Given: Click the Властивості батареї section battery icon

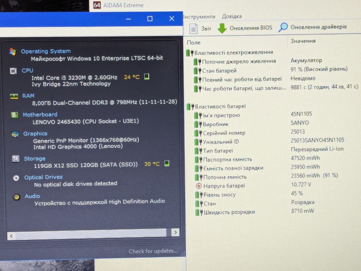Looking at the screenshot, I should [191, 106].
